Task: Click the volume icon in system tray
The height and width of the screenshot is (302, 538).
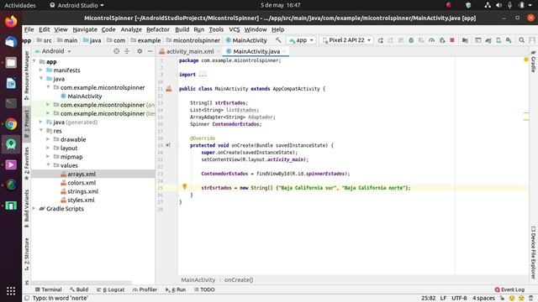Action: (498, 5)
